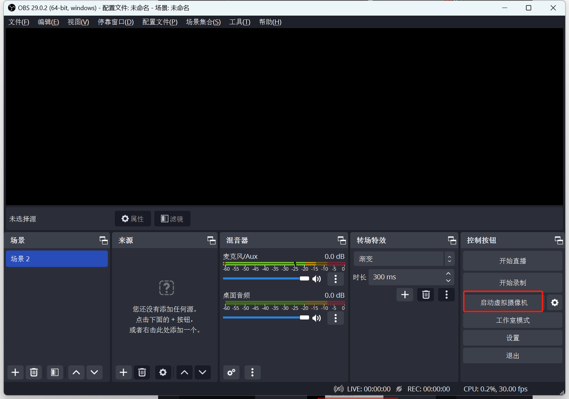Adjust the 麦克风/Aux volume slider

[x=305, y=278]
